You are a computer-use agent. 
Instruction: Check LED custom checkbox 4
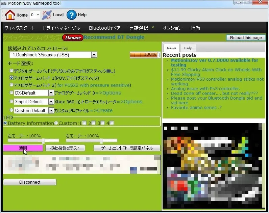(112, 123)
